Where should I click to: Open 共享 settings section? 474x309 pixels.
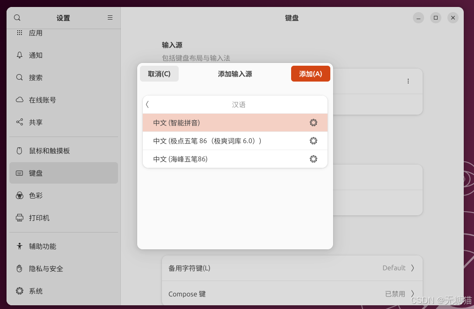[x=63, y=122]
